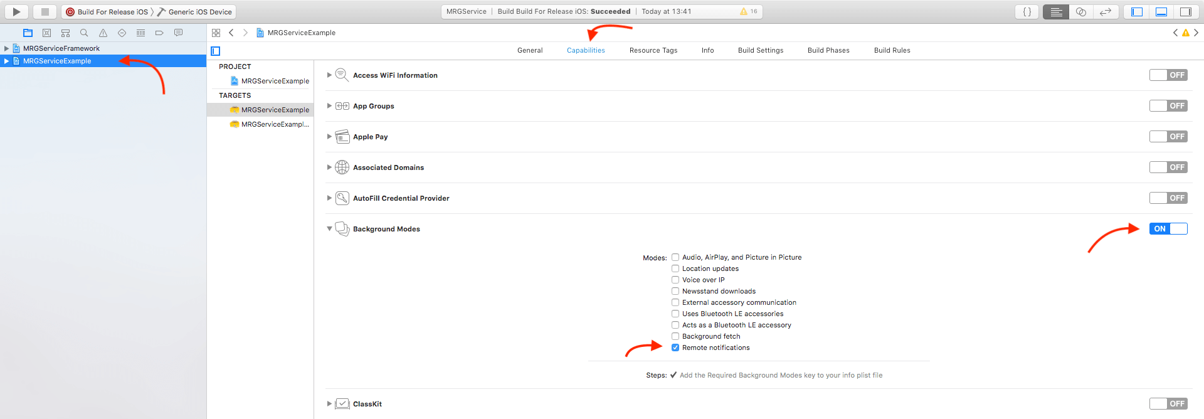Switch to the Resource Tags tab
This screenshot has height=419, width=1204.
click(653, 50)
